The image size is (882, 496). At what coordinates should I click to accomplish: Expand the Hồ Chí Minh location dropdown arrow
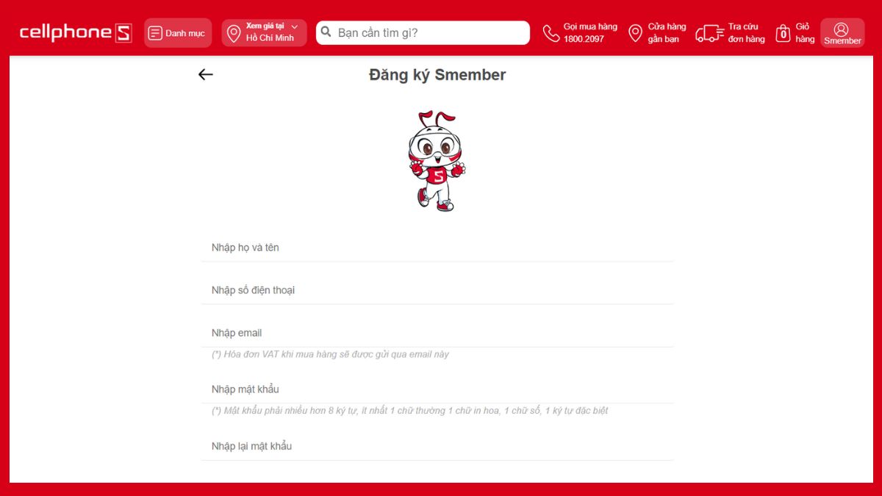[295, 26]
